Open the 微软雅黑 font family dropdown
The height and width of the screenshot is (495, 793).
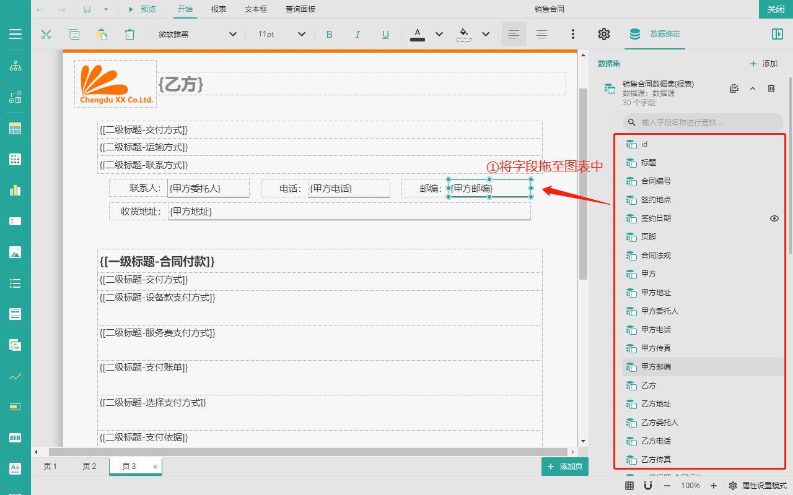point(197,34)
